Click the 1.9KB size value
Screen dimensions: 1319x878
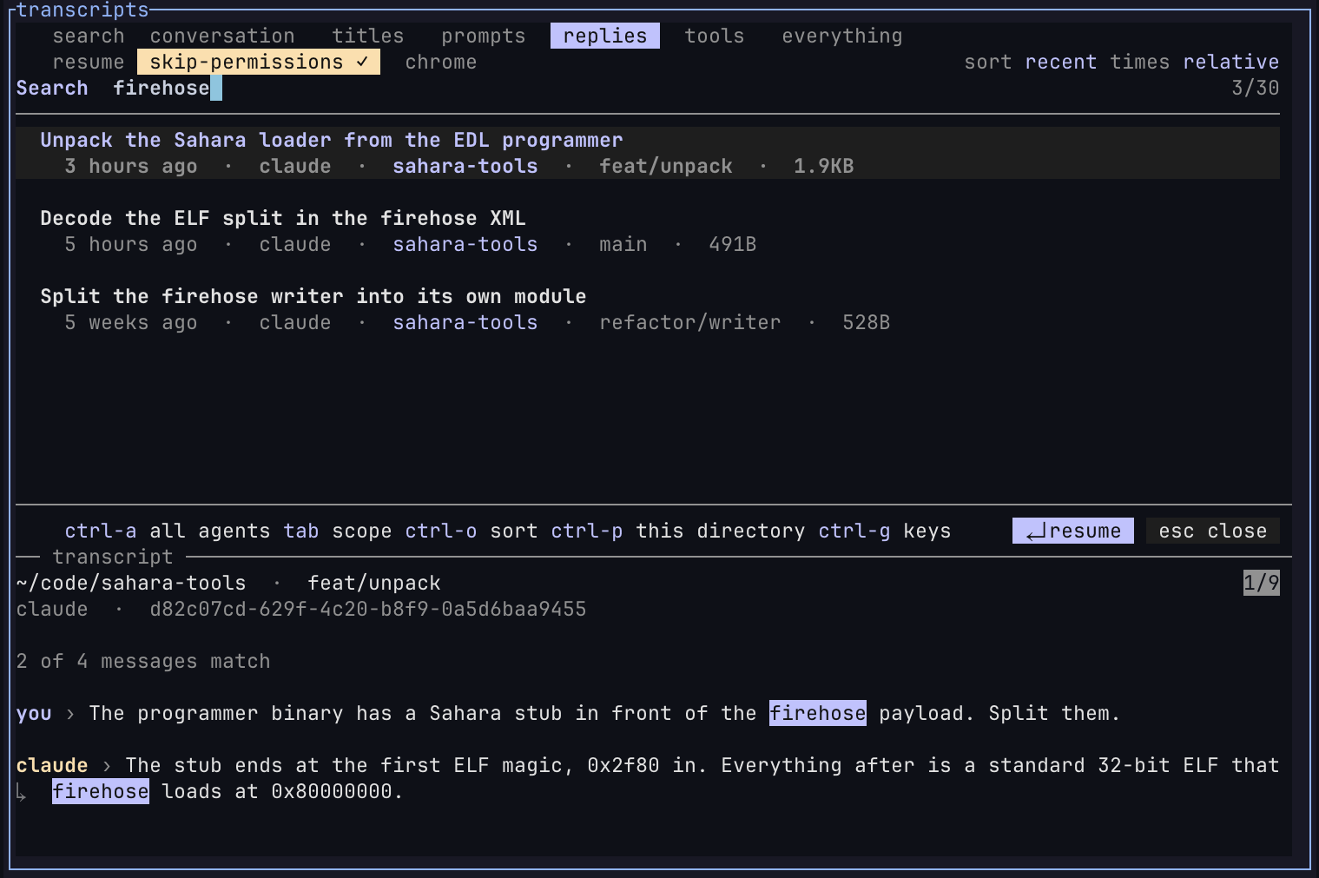click(x=824, y=166)
